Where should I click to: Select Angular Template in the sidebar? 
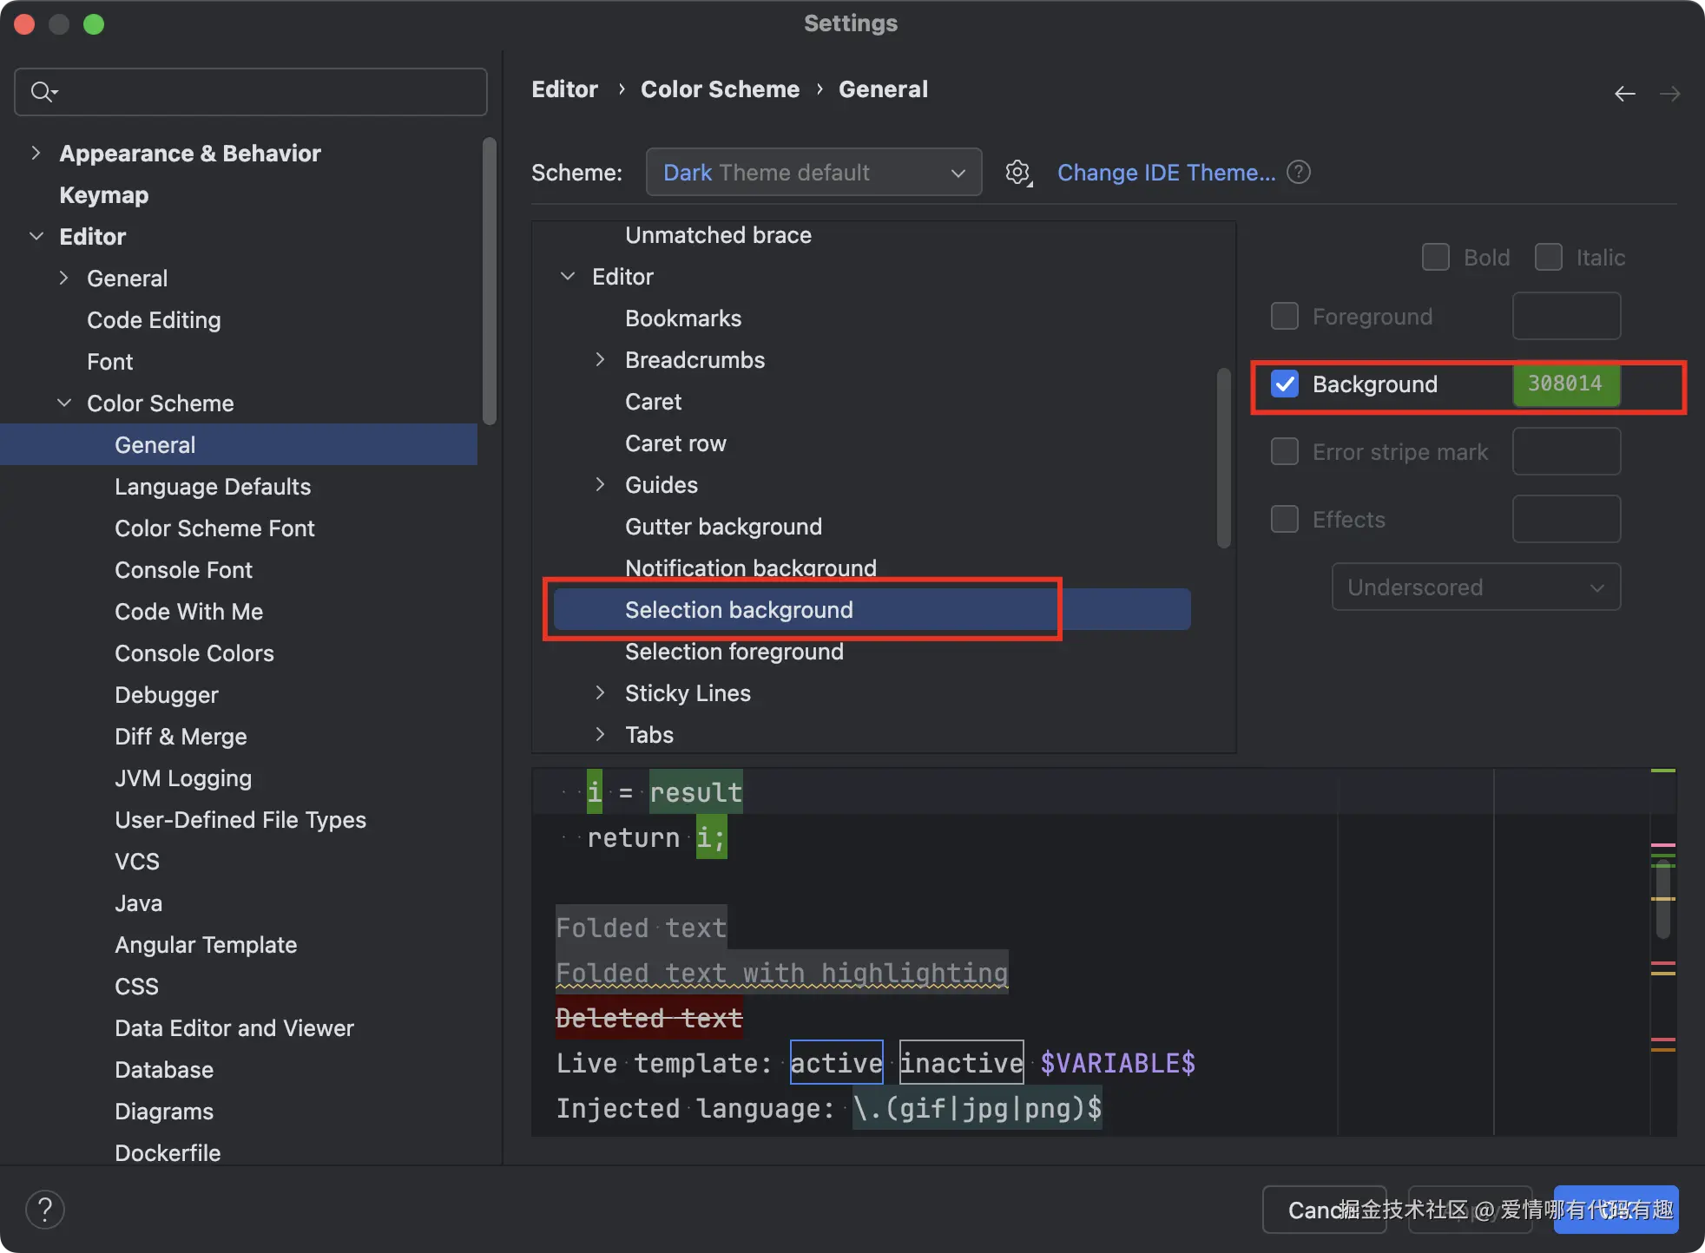tap(206, 945)
